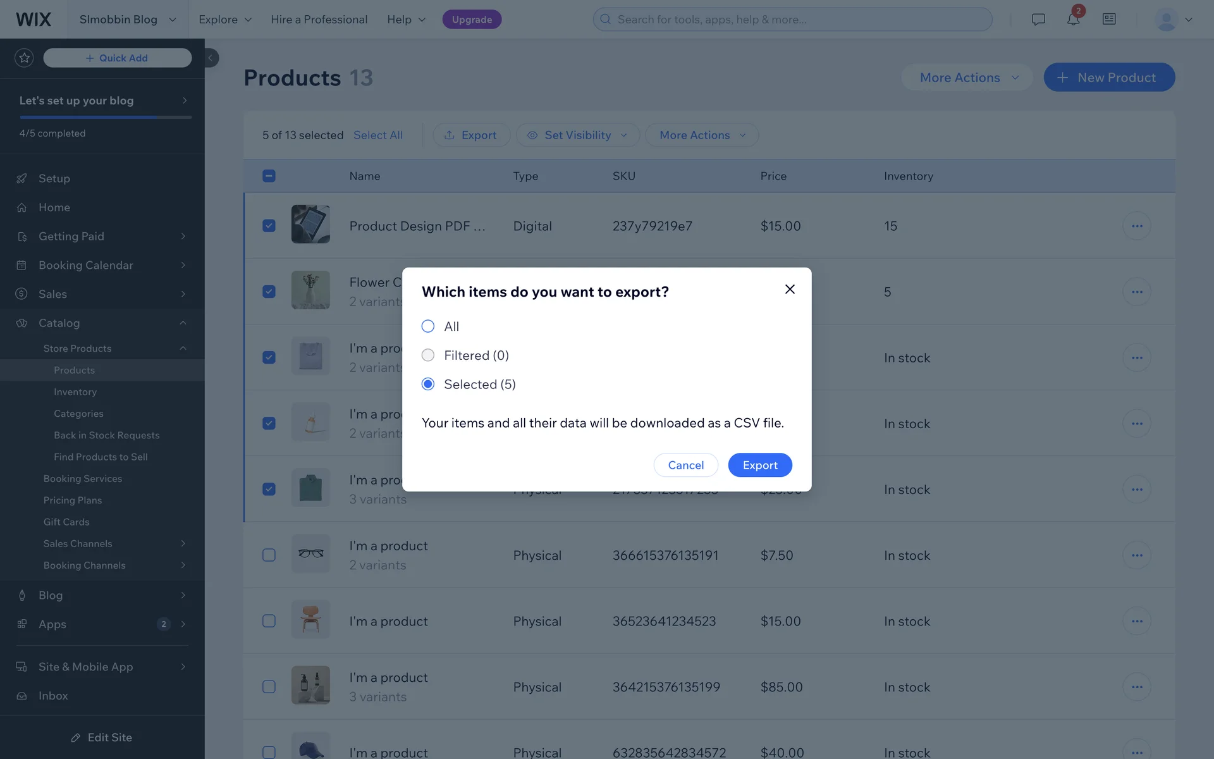Click the blue Export button in dialog
This screenshot has width=1214, height=759.
click(759, 466)
